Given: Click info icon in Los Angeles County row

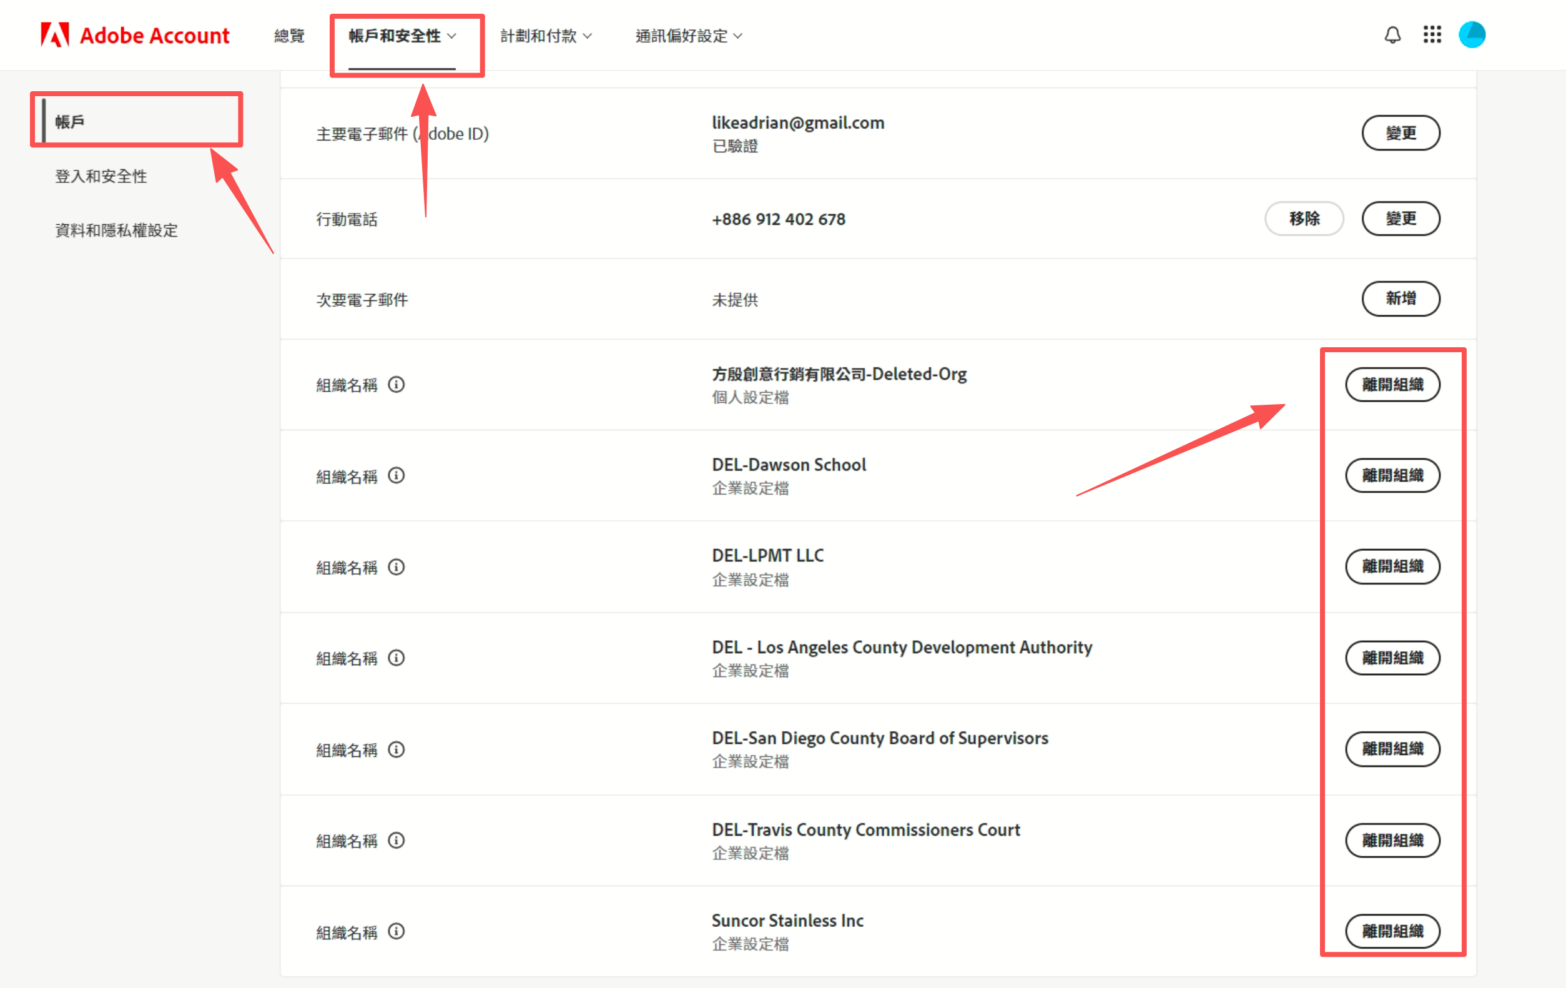Looking at the screenshot, I should pyautogui.click(x=396, y=658).
